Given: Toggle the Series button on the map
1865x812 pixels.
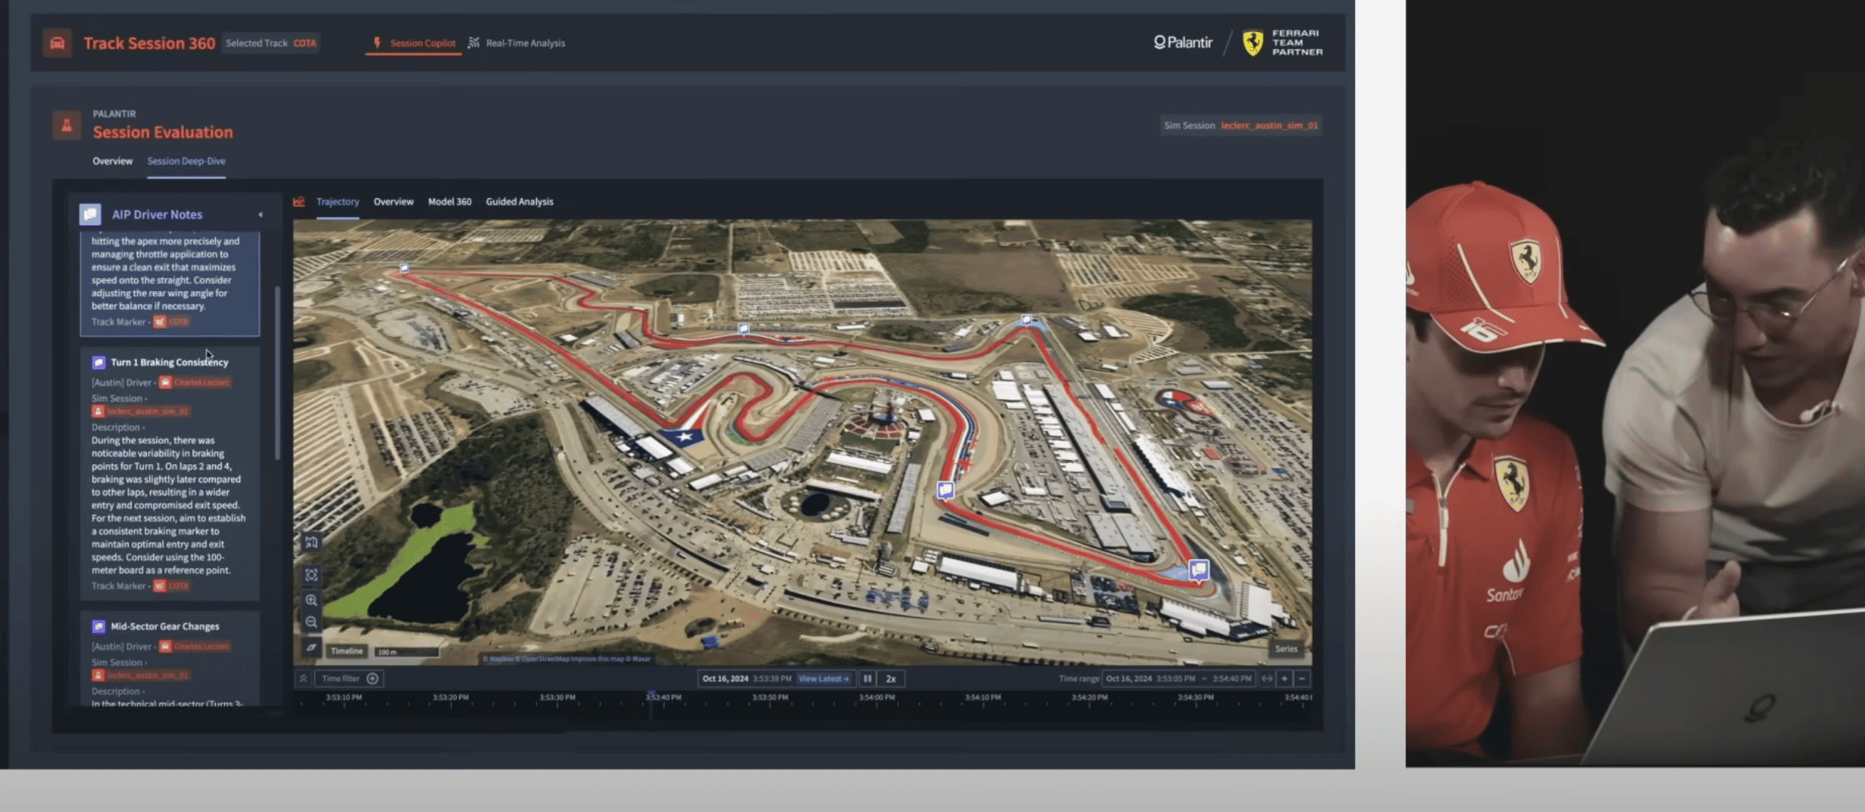Looking at the screenshot, I should point(1286,650).
